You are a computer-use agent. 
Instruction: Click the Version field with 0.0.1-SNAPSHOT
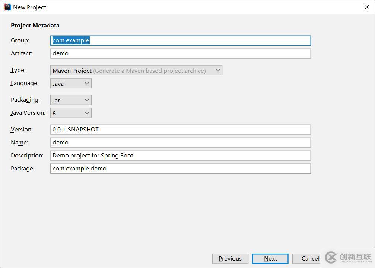(180, 130)
